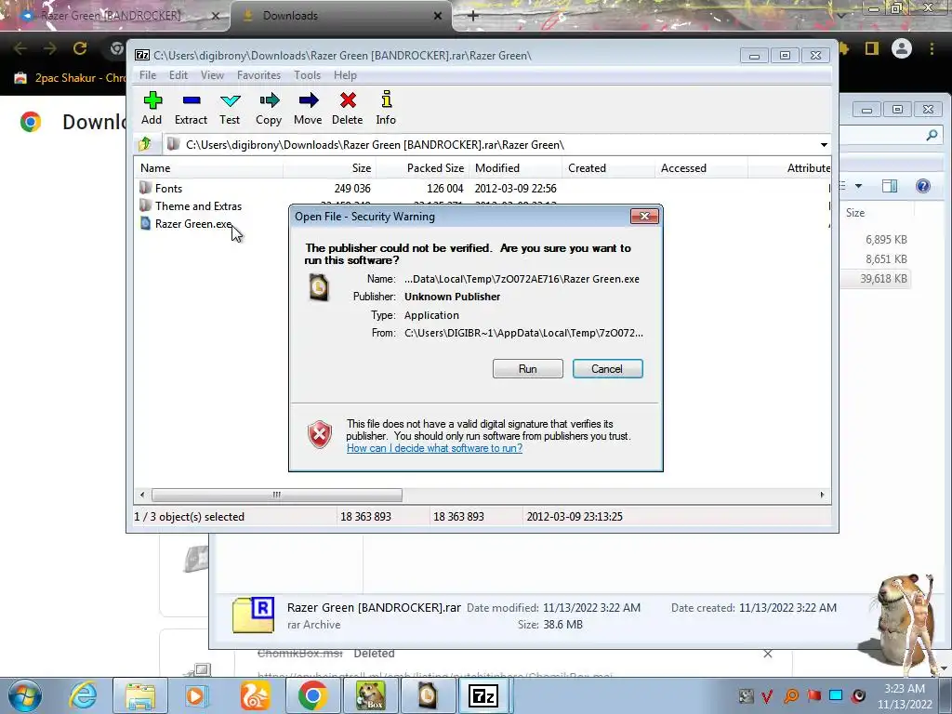
Task: Switch to the Downloads browser tab
Action: pyautogui.click(x=340, y=16)
